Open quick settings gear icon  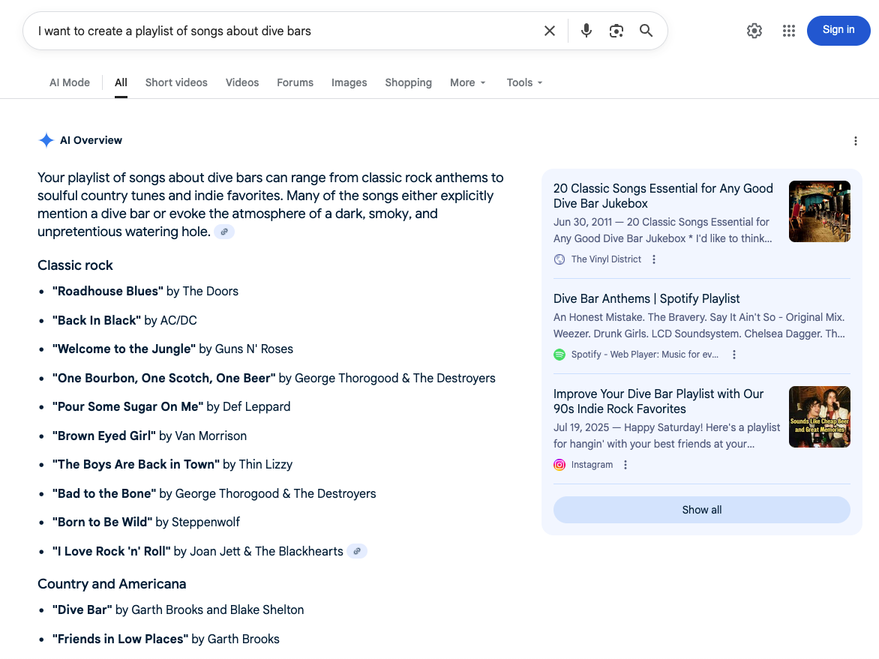click(754, 31)
